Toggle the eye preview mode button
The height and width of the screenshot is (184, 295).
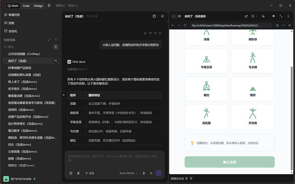pos(179,16)
